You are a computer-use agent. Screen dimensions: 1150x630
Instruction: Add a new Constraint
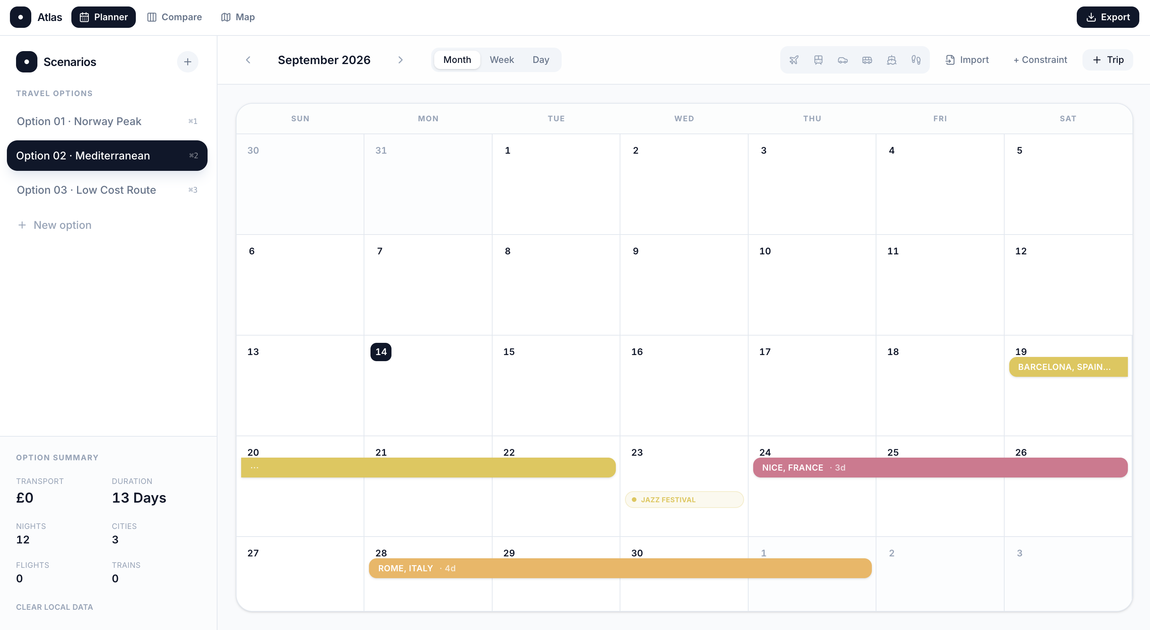[1040, 60]
